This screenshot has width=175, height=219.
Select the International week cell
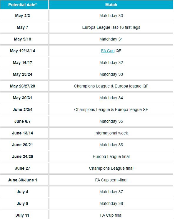111,133
